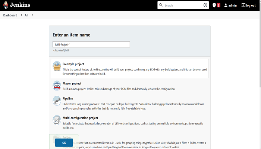Choose the Maven project owl icon
This screenshot has width=261, height=149.
tap(57, 86)
